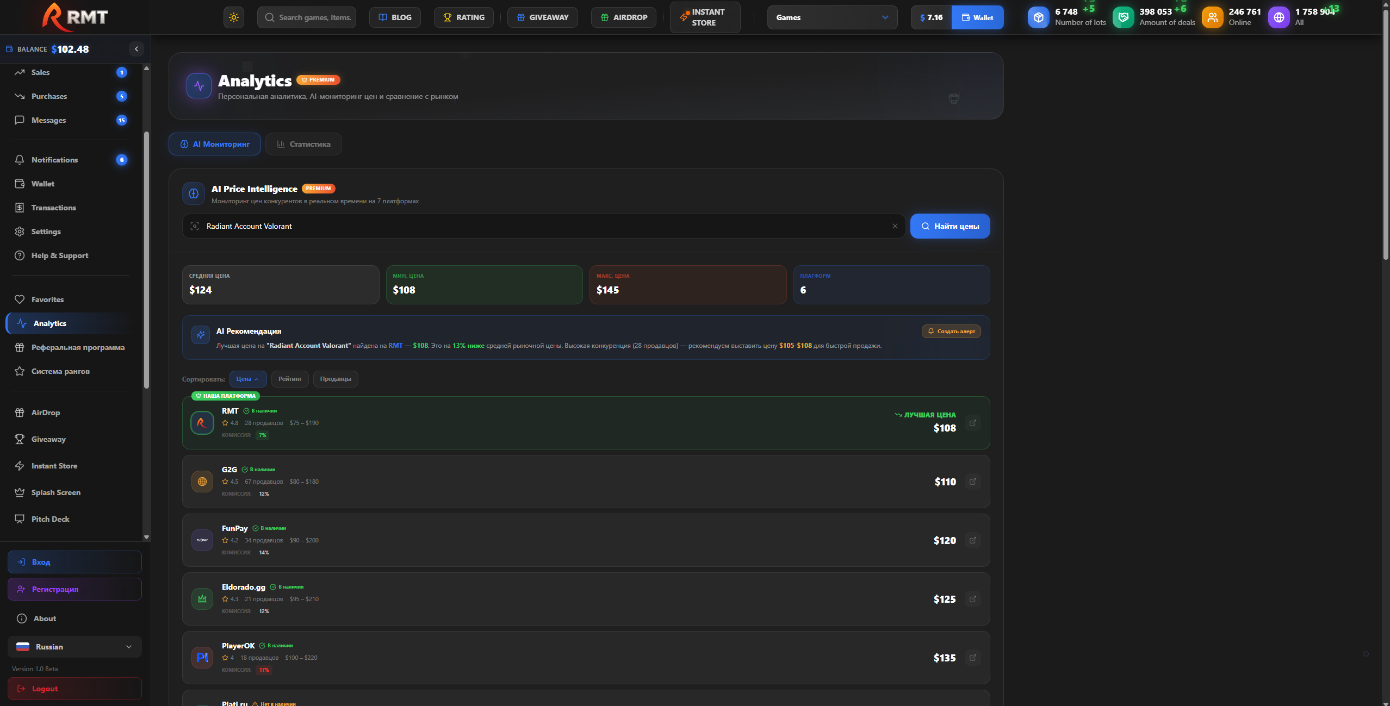The height and width of the screenshot is (706, 1390).
Task: Open RATING in the header
Action: pyautogui.click(x=464, y=17)
